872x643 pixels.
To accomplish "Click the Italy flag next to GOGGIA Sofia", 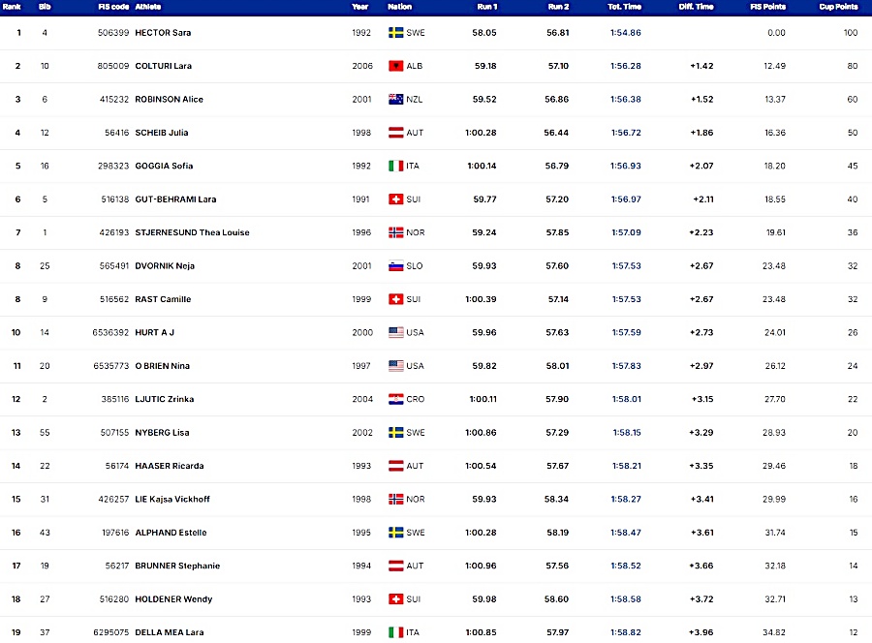I will 396,167.
